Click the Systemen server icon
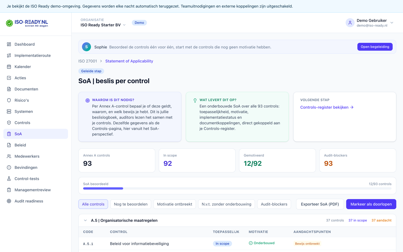Viewport: 403px width, 252px height. pyautogui.click(x=9, y=111)
